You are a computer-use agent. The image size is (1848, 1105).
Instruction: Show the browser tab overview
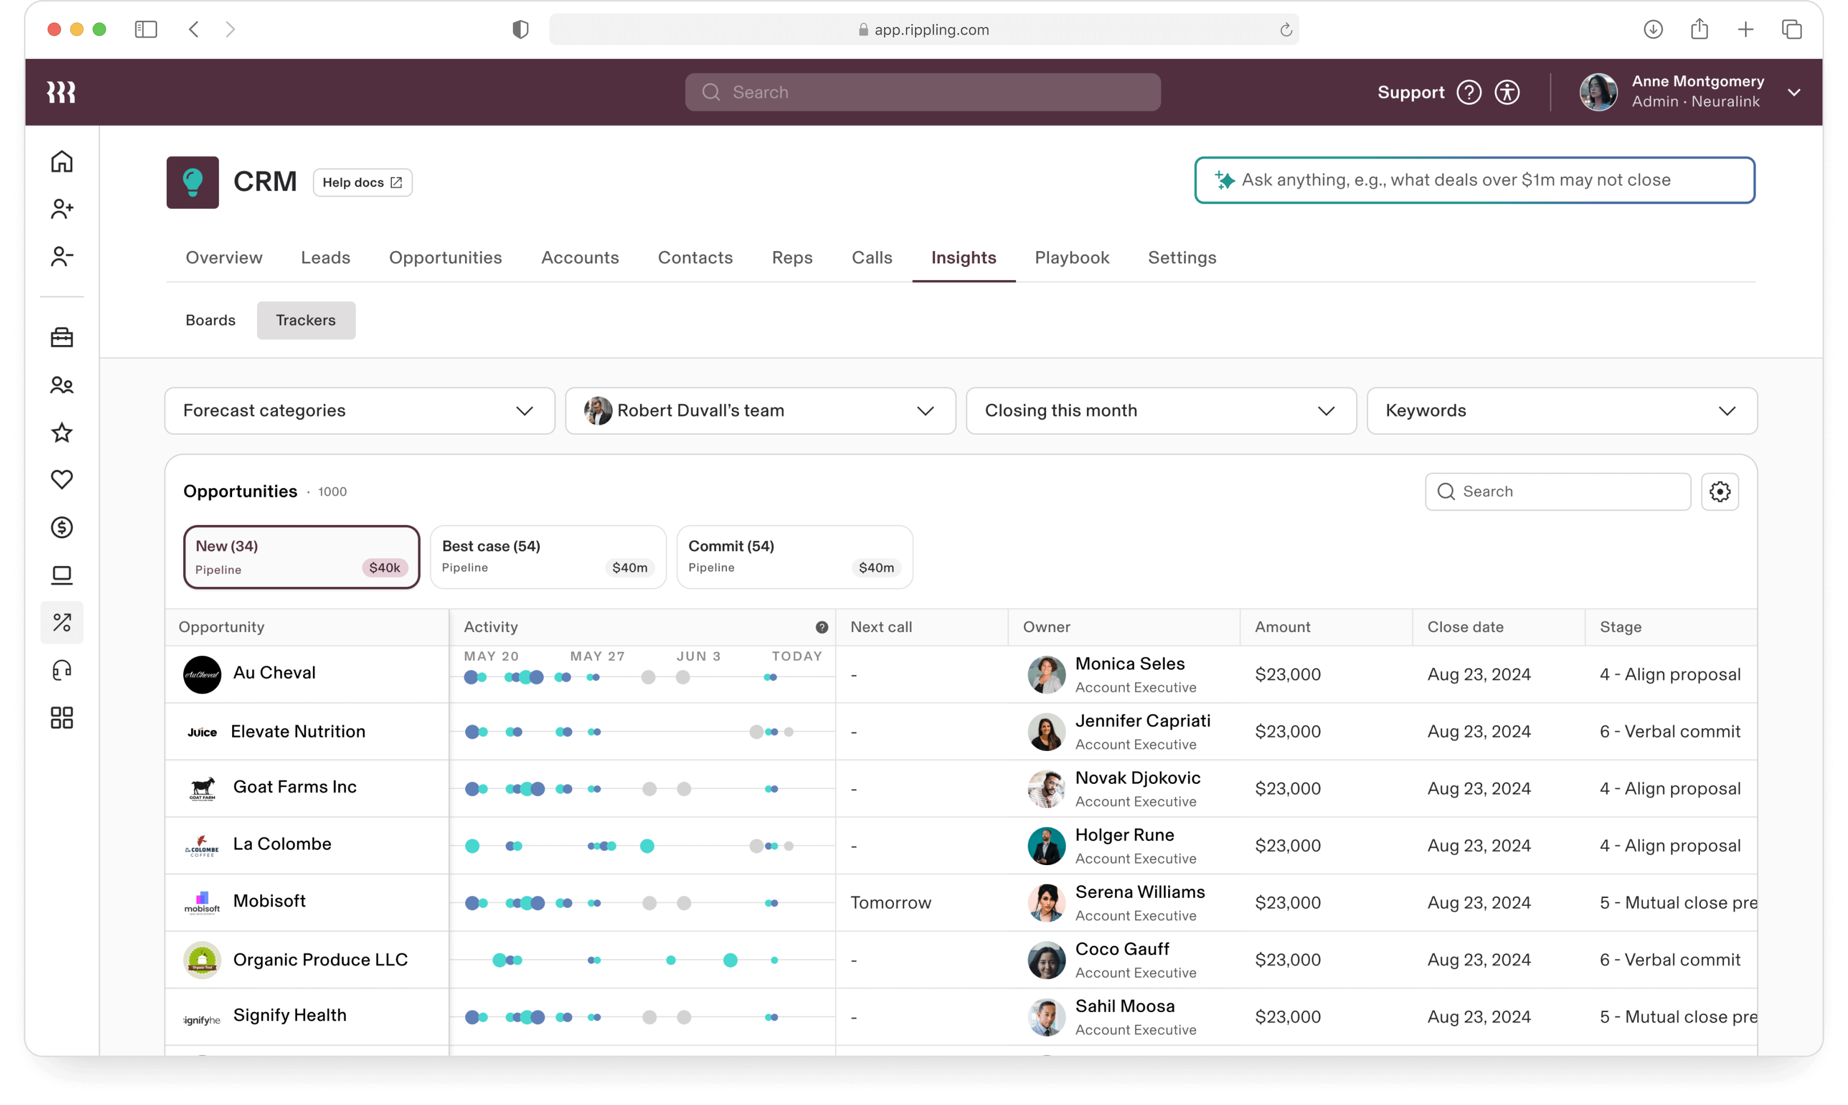tap(1791, 29)
